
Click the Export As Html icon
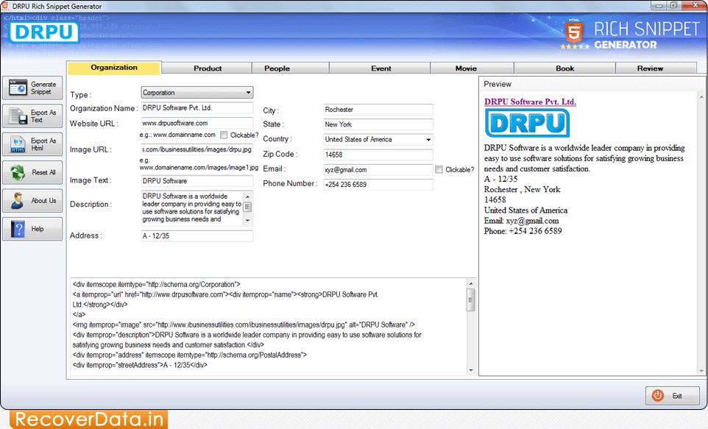(18, 144)
